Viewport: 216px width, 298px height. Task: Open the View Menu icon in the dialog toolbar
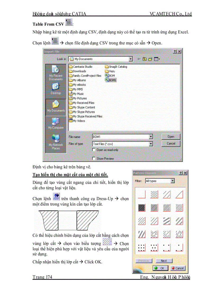(x=156, y=59)
